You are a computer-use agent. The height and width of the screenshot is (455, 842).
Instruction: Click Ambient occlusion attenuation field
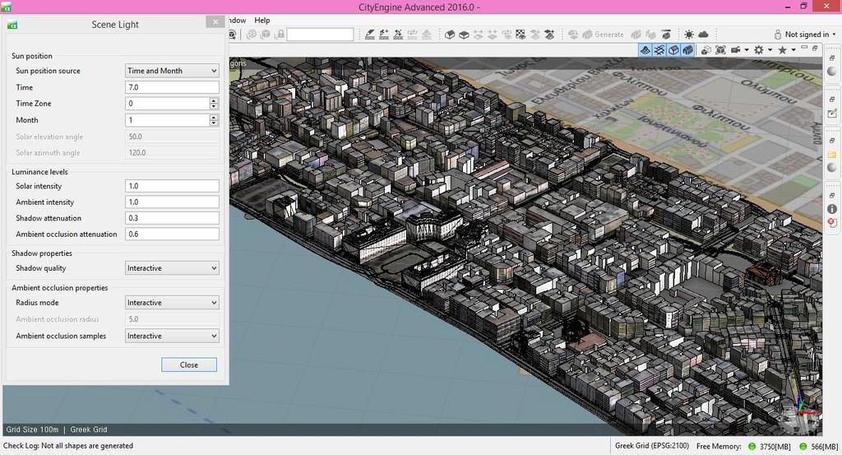172,234
